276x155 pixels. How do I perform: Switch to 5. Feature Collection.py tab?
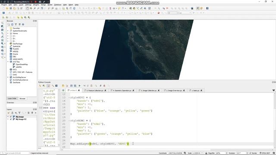click(x=95, y=90)
